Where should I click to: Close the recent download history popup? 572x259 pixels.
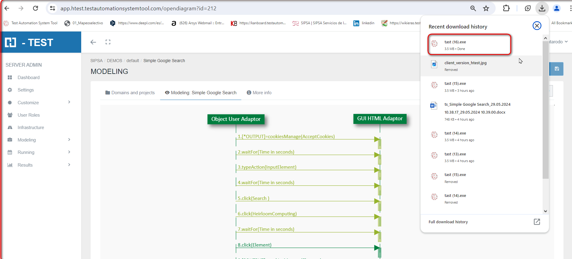coord(537,26)
